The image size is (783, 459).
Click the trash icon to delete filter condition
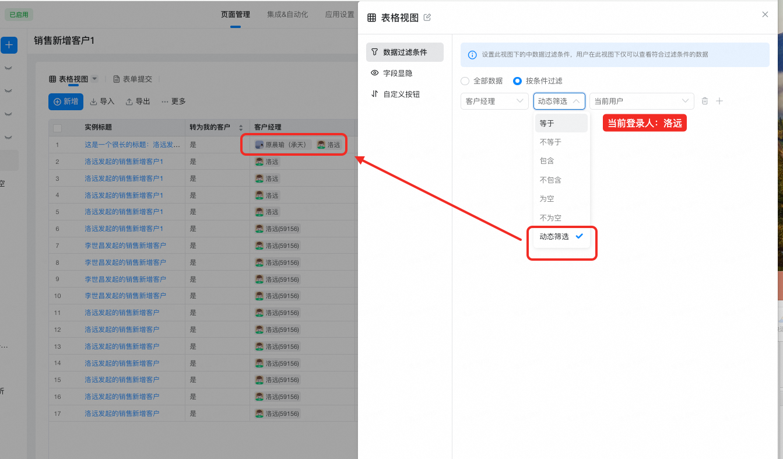click(705, 101)
